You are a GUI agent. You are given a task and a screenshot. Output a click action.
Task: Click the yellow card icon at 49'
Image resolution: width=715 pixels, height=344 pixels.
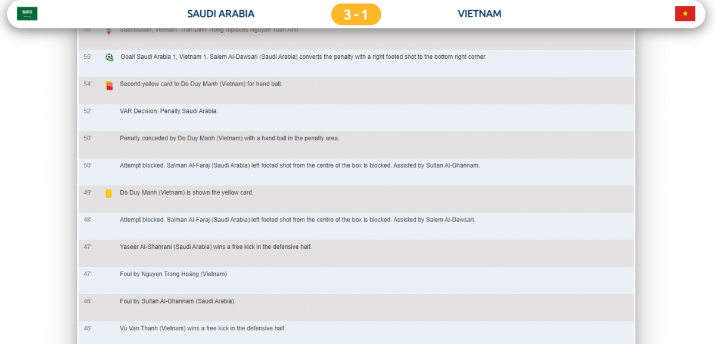pos(109,194)
